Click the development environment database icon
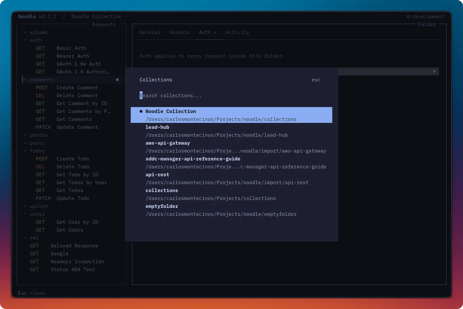Viewport: 463px width, 309px height. (408, 16)
